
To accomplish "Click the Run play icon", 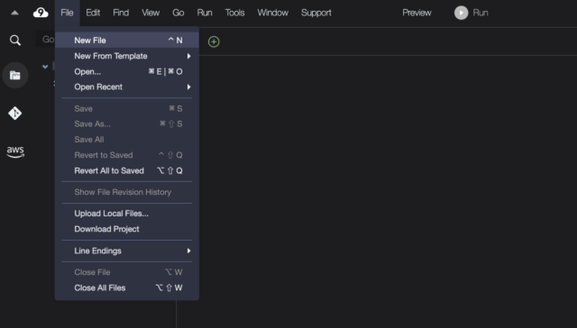I will pos(461,13).
